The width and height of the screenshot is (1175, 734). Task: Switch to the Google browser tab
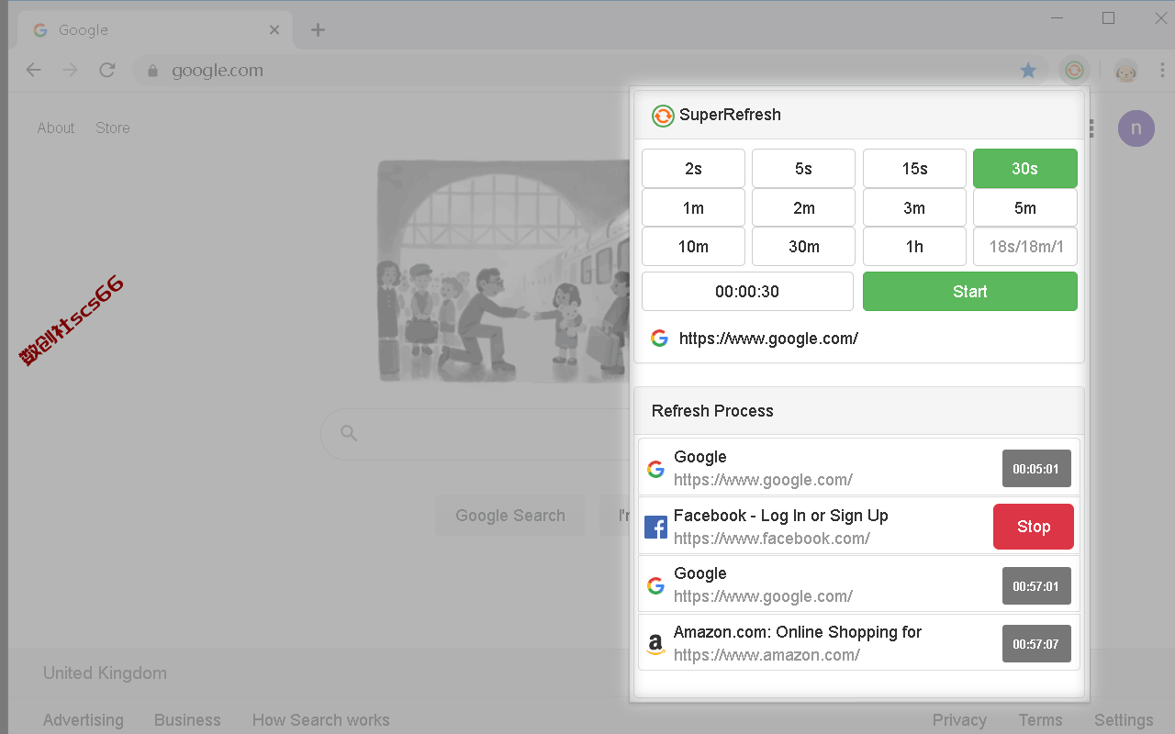[156, 30]
